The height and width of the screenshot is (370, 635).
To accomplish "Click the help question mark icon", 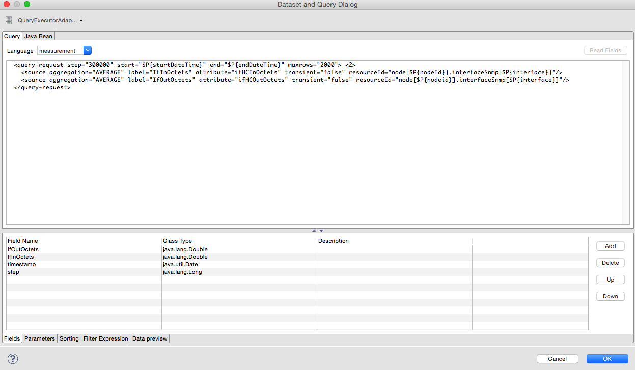I will [x=12, y=358].
